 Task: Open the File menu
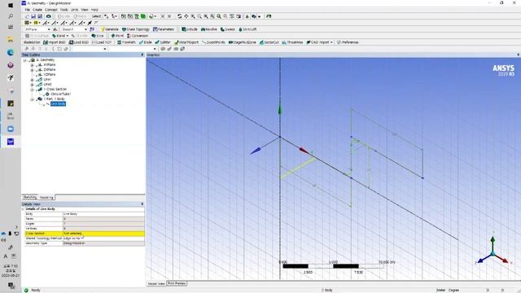coord(28,10)
